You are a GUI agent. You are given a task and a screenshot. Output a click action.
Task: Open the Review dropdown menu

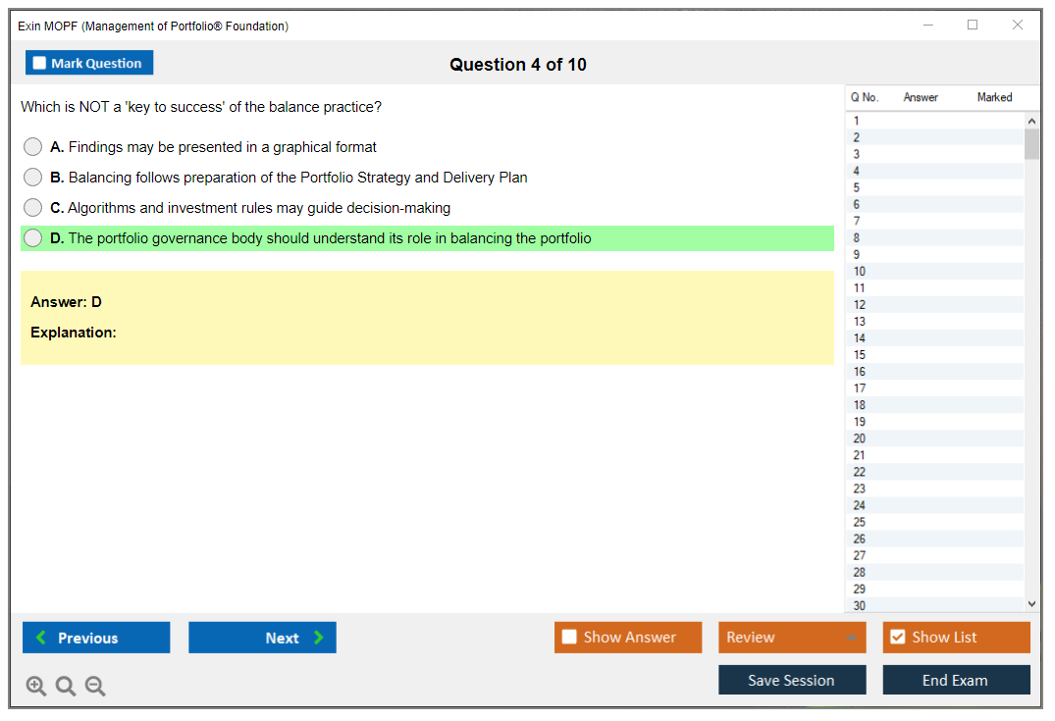791,638
